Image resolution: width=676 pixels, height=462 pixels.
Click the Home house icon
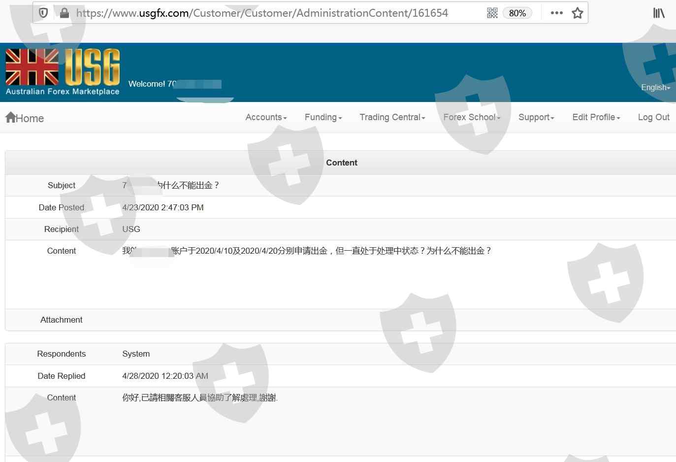(11, 117)
